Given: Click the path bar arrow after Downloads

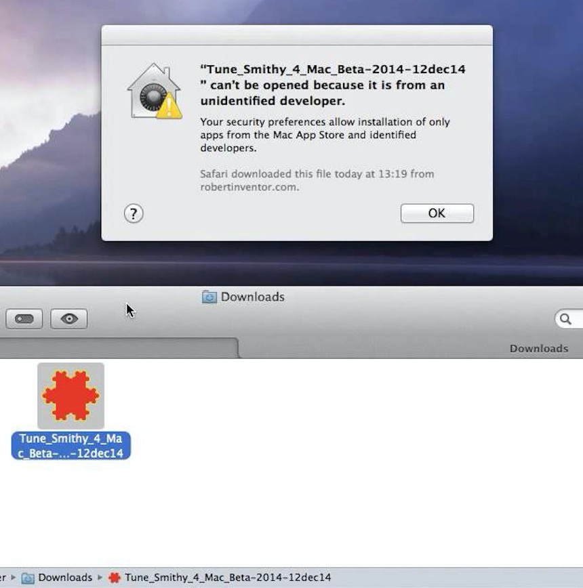Looking at the screenshot, I should tap(100, 578).
